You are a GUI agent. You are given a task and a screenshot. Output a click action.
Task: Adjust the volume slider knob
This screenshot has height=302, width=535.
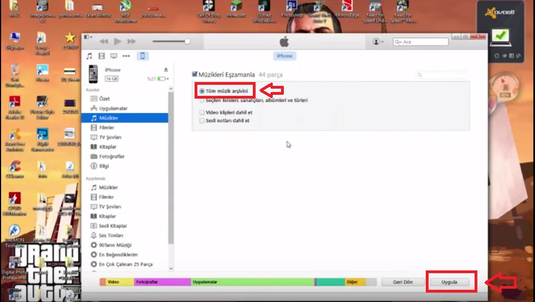tap(187, 41)
